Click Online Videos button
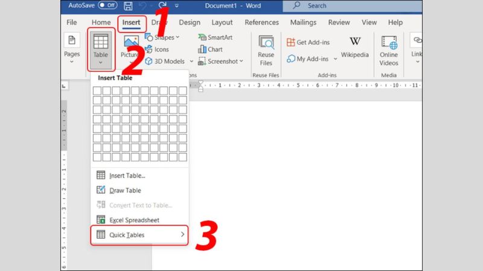The width and height of the screenshot is (483, 271). coord(389,51)
